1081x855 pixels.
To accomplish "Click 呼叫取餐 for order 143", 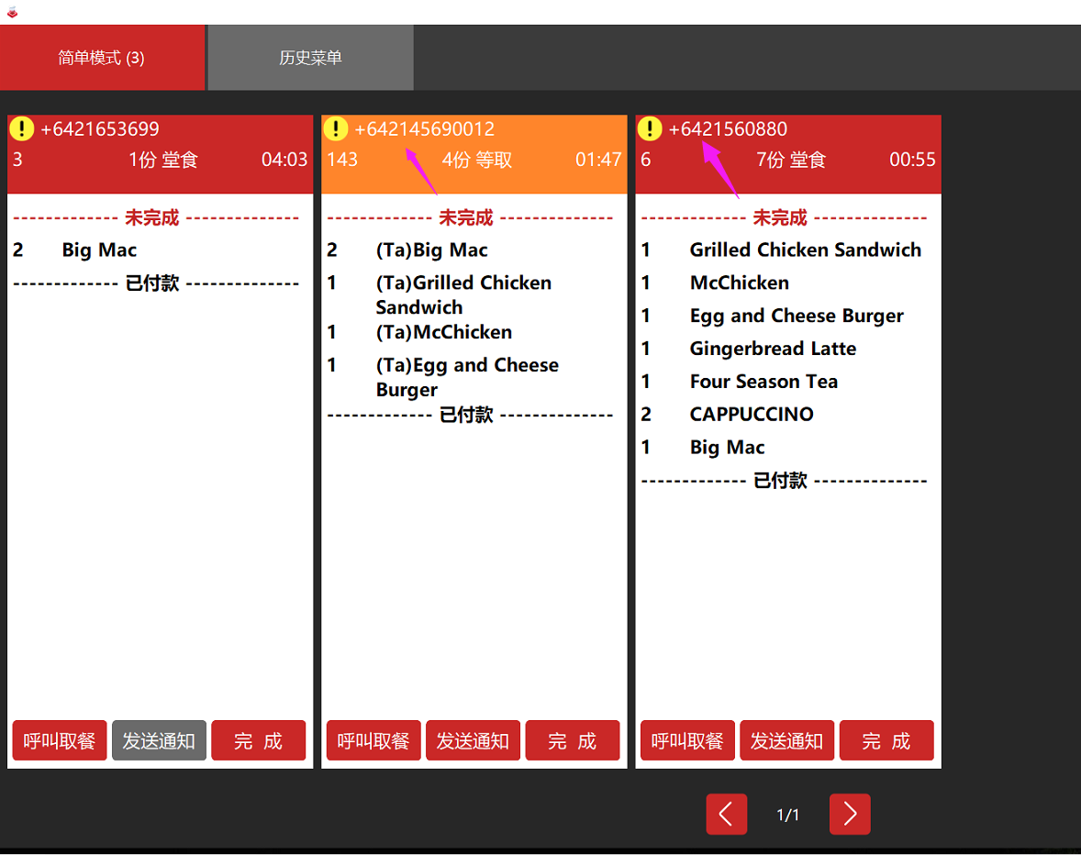I will (x=373, y=740).
